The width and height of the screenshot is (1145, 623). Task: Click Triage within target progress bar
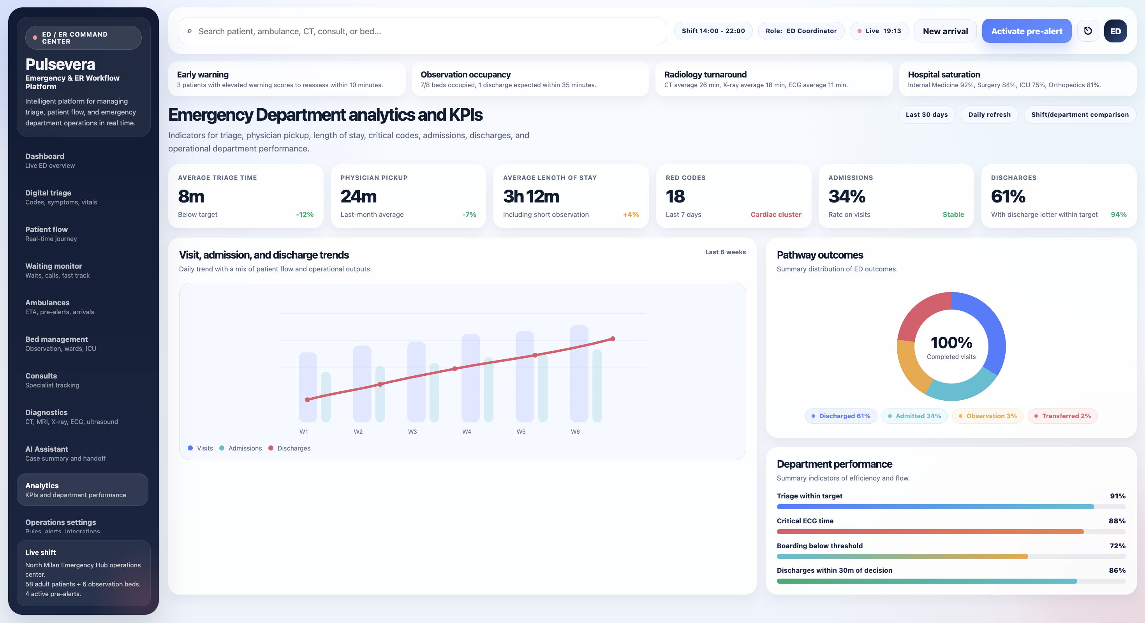(x=951, y=507)
